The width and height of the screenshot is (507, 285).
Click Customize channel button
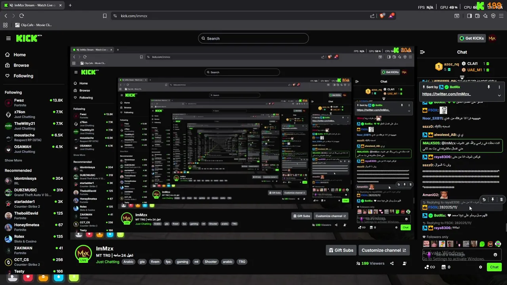pos(384,250)
